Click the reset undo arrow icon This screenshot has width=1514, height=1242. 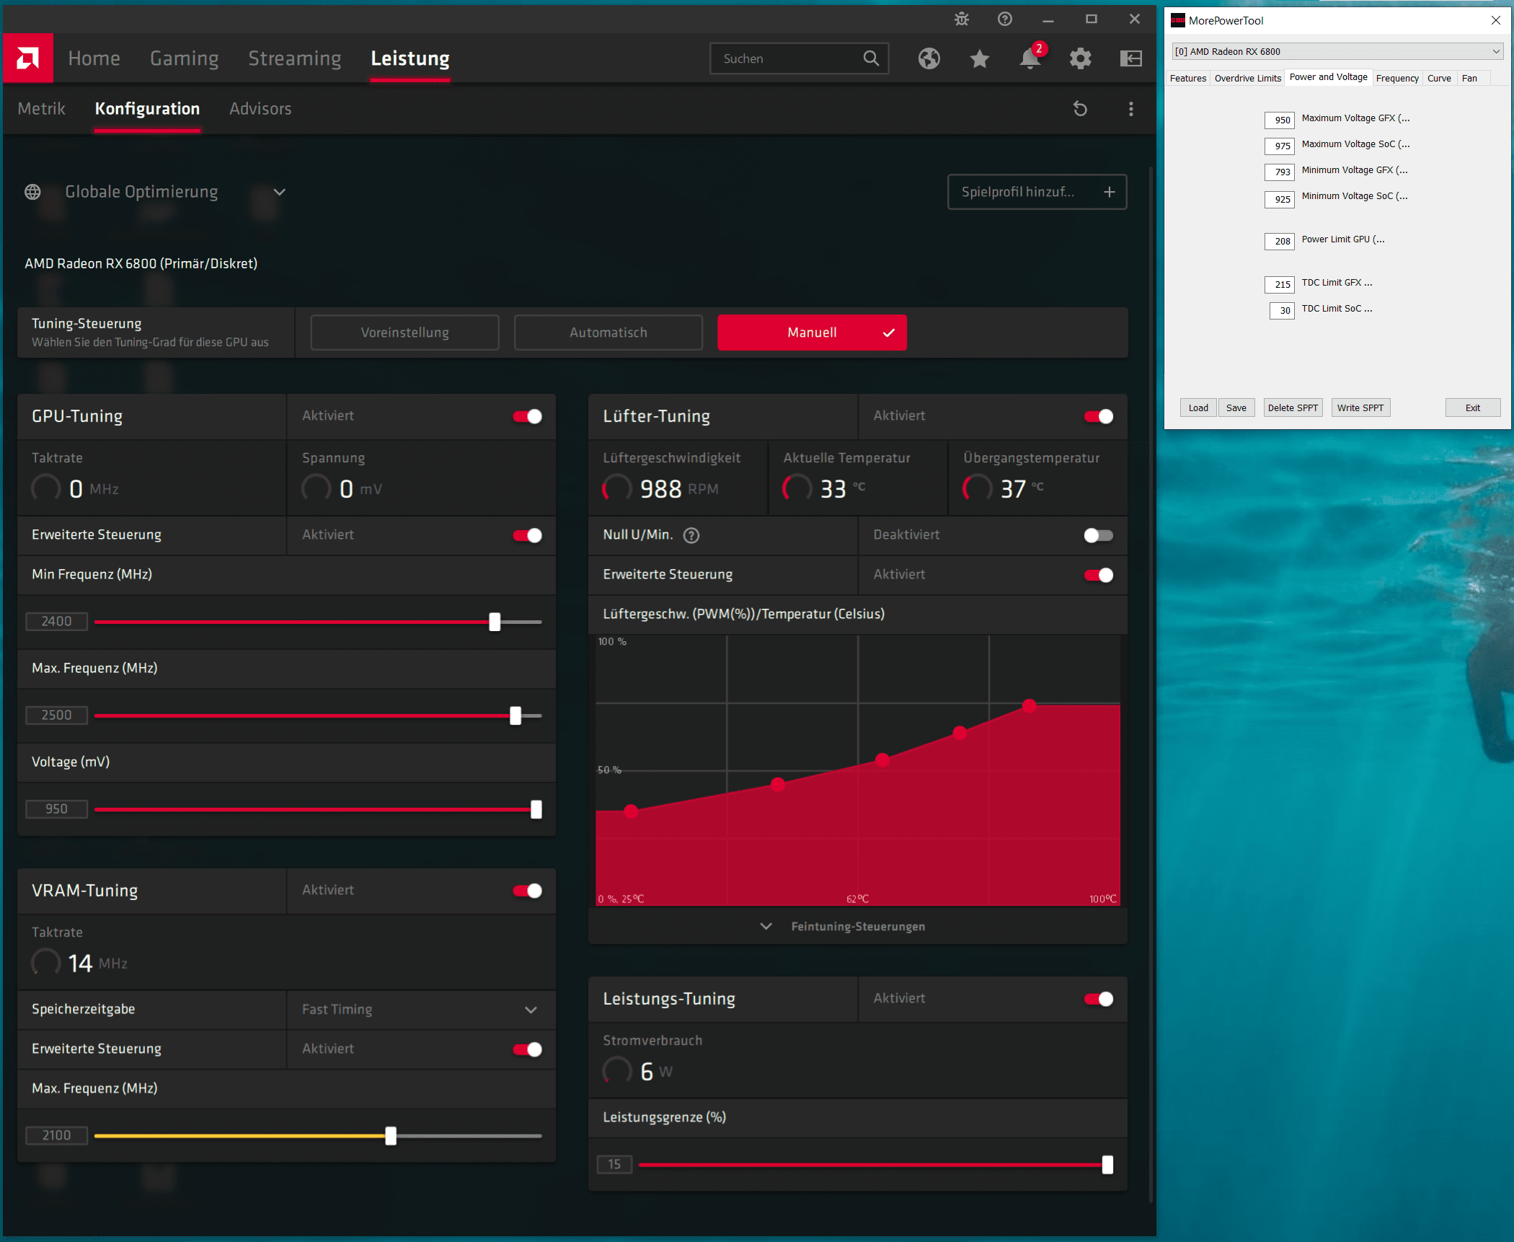pyautogui.click(x=1080, y=109)
